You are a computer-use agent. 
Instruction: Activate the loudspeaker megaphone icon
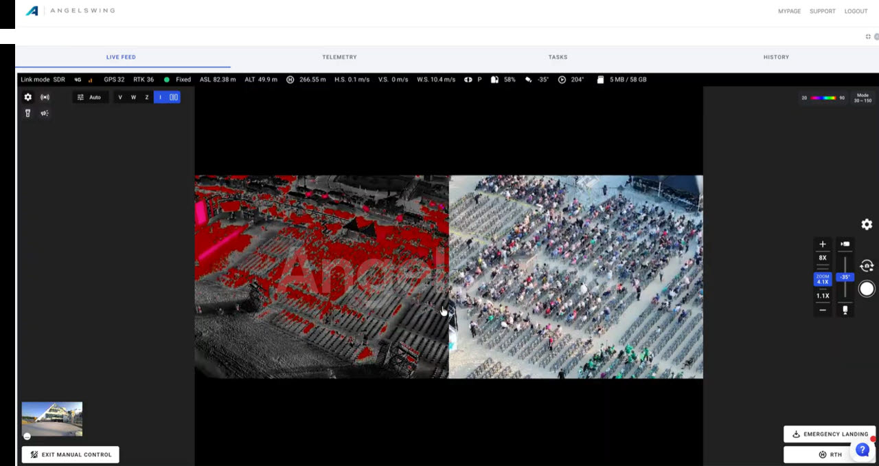tap(45, 113)
